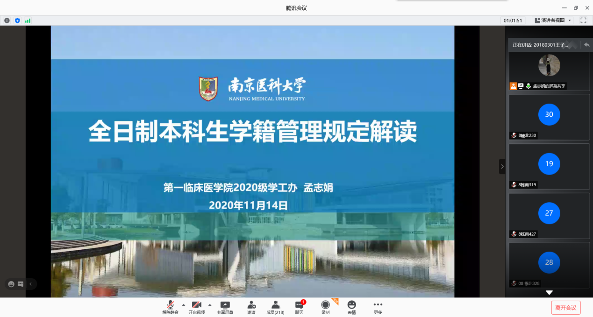Click the blue security shield icon
Viewport: 593px width, 317px height.
click(17, 21)
